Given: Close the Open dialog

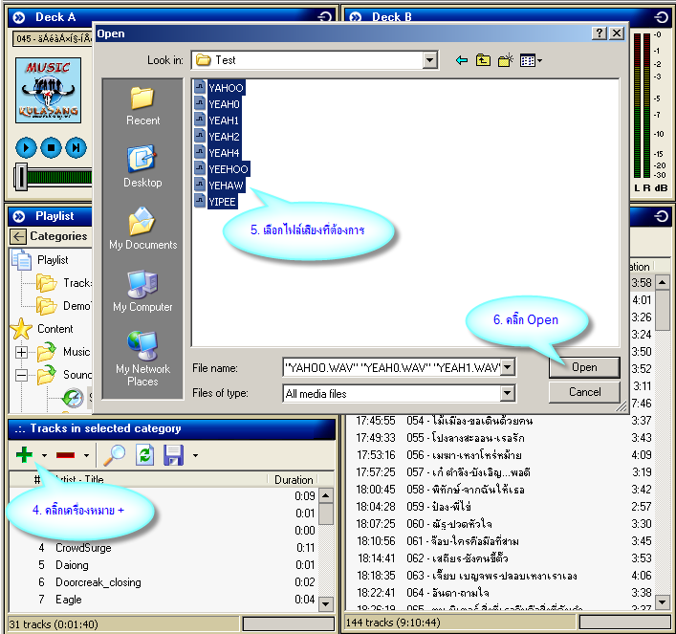Looking at the screenshot, I should point(617,33).
